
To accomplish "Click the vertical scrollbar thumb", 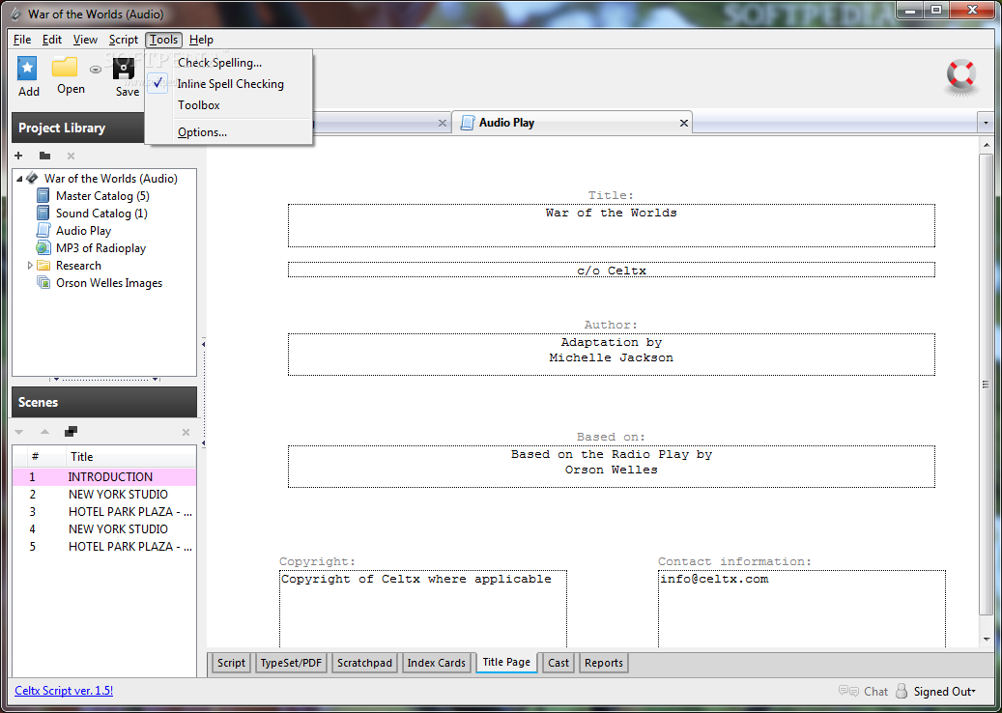I will pyautogui.click(x=986, y=384).
